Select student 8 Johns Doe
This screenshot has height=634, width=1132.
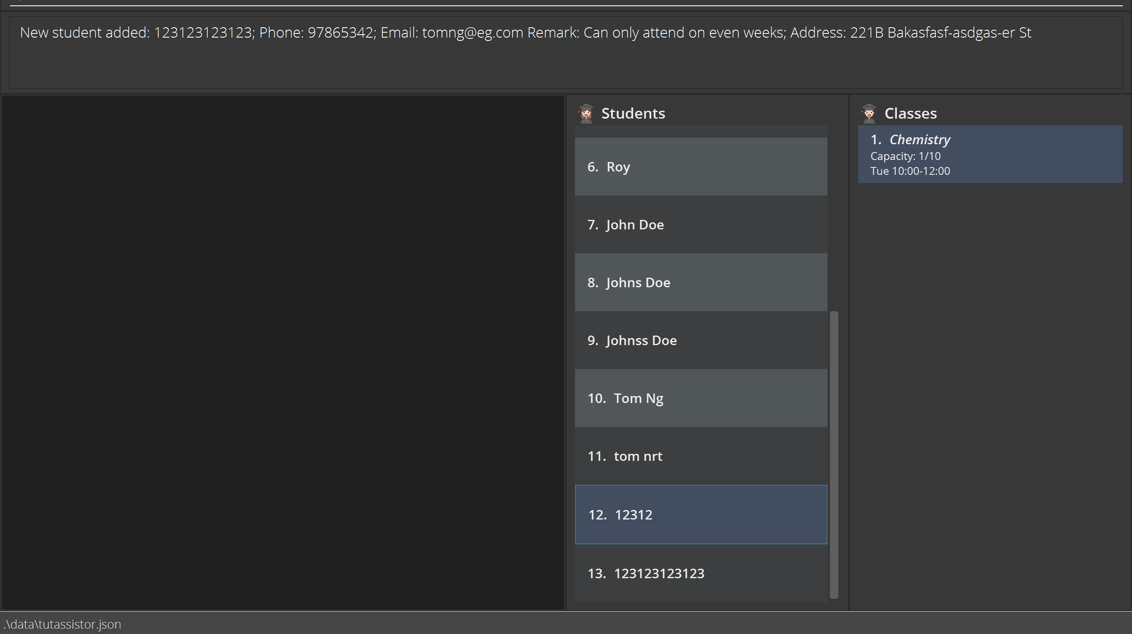700,283
